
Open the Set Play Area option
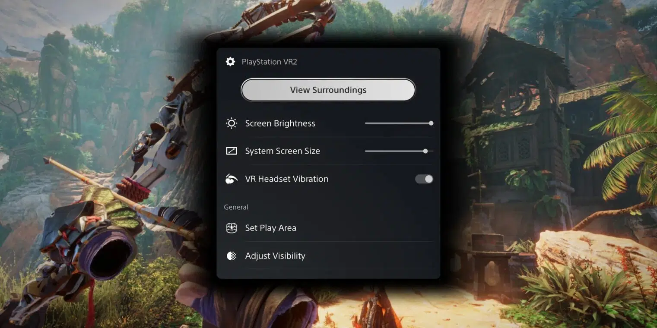tap(328, 228)
